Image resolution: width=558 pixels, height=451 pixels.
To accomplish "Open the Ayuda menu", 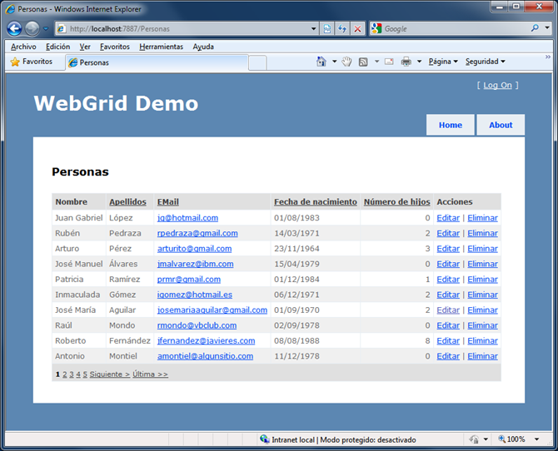I will coord(203,47).
